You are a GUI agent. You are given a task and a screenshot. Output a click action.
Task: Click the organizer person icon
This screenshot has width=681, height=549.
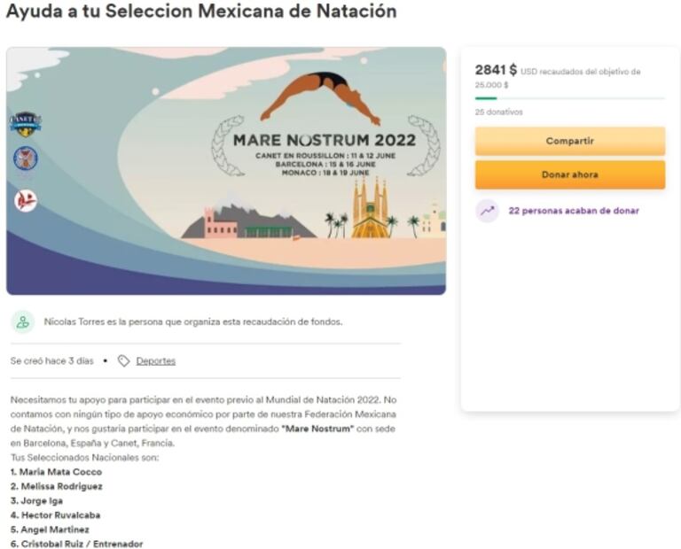point(23,322)
